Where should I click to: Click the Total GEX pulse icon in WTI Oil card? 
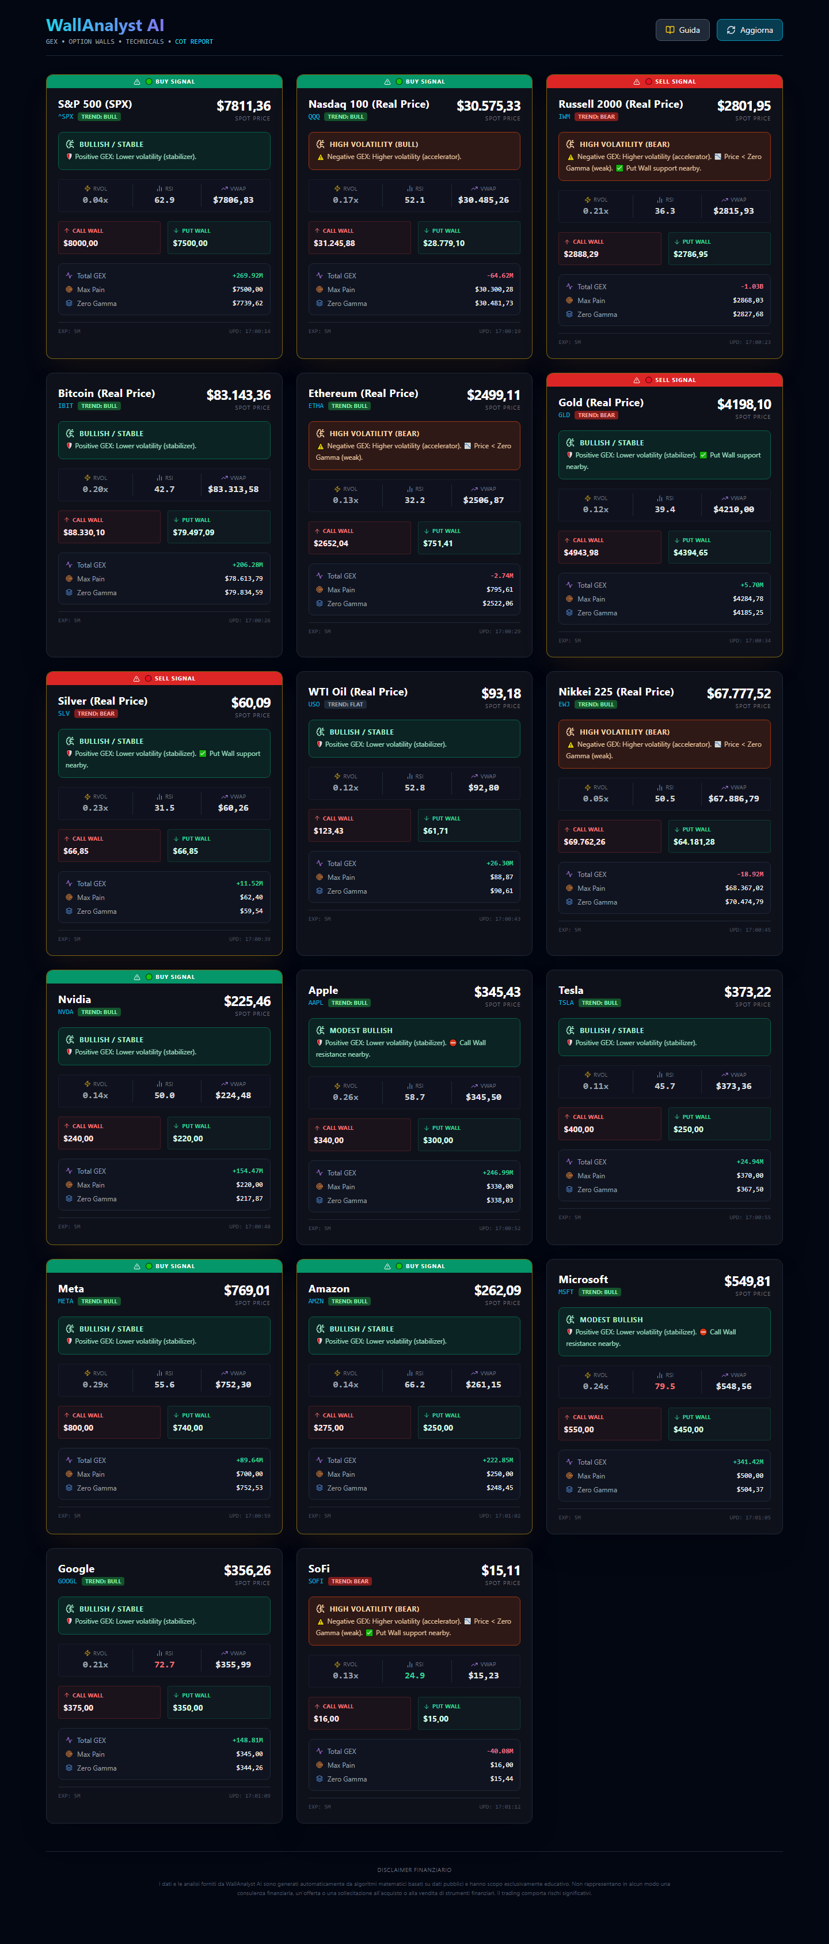tap(319, 863)
